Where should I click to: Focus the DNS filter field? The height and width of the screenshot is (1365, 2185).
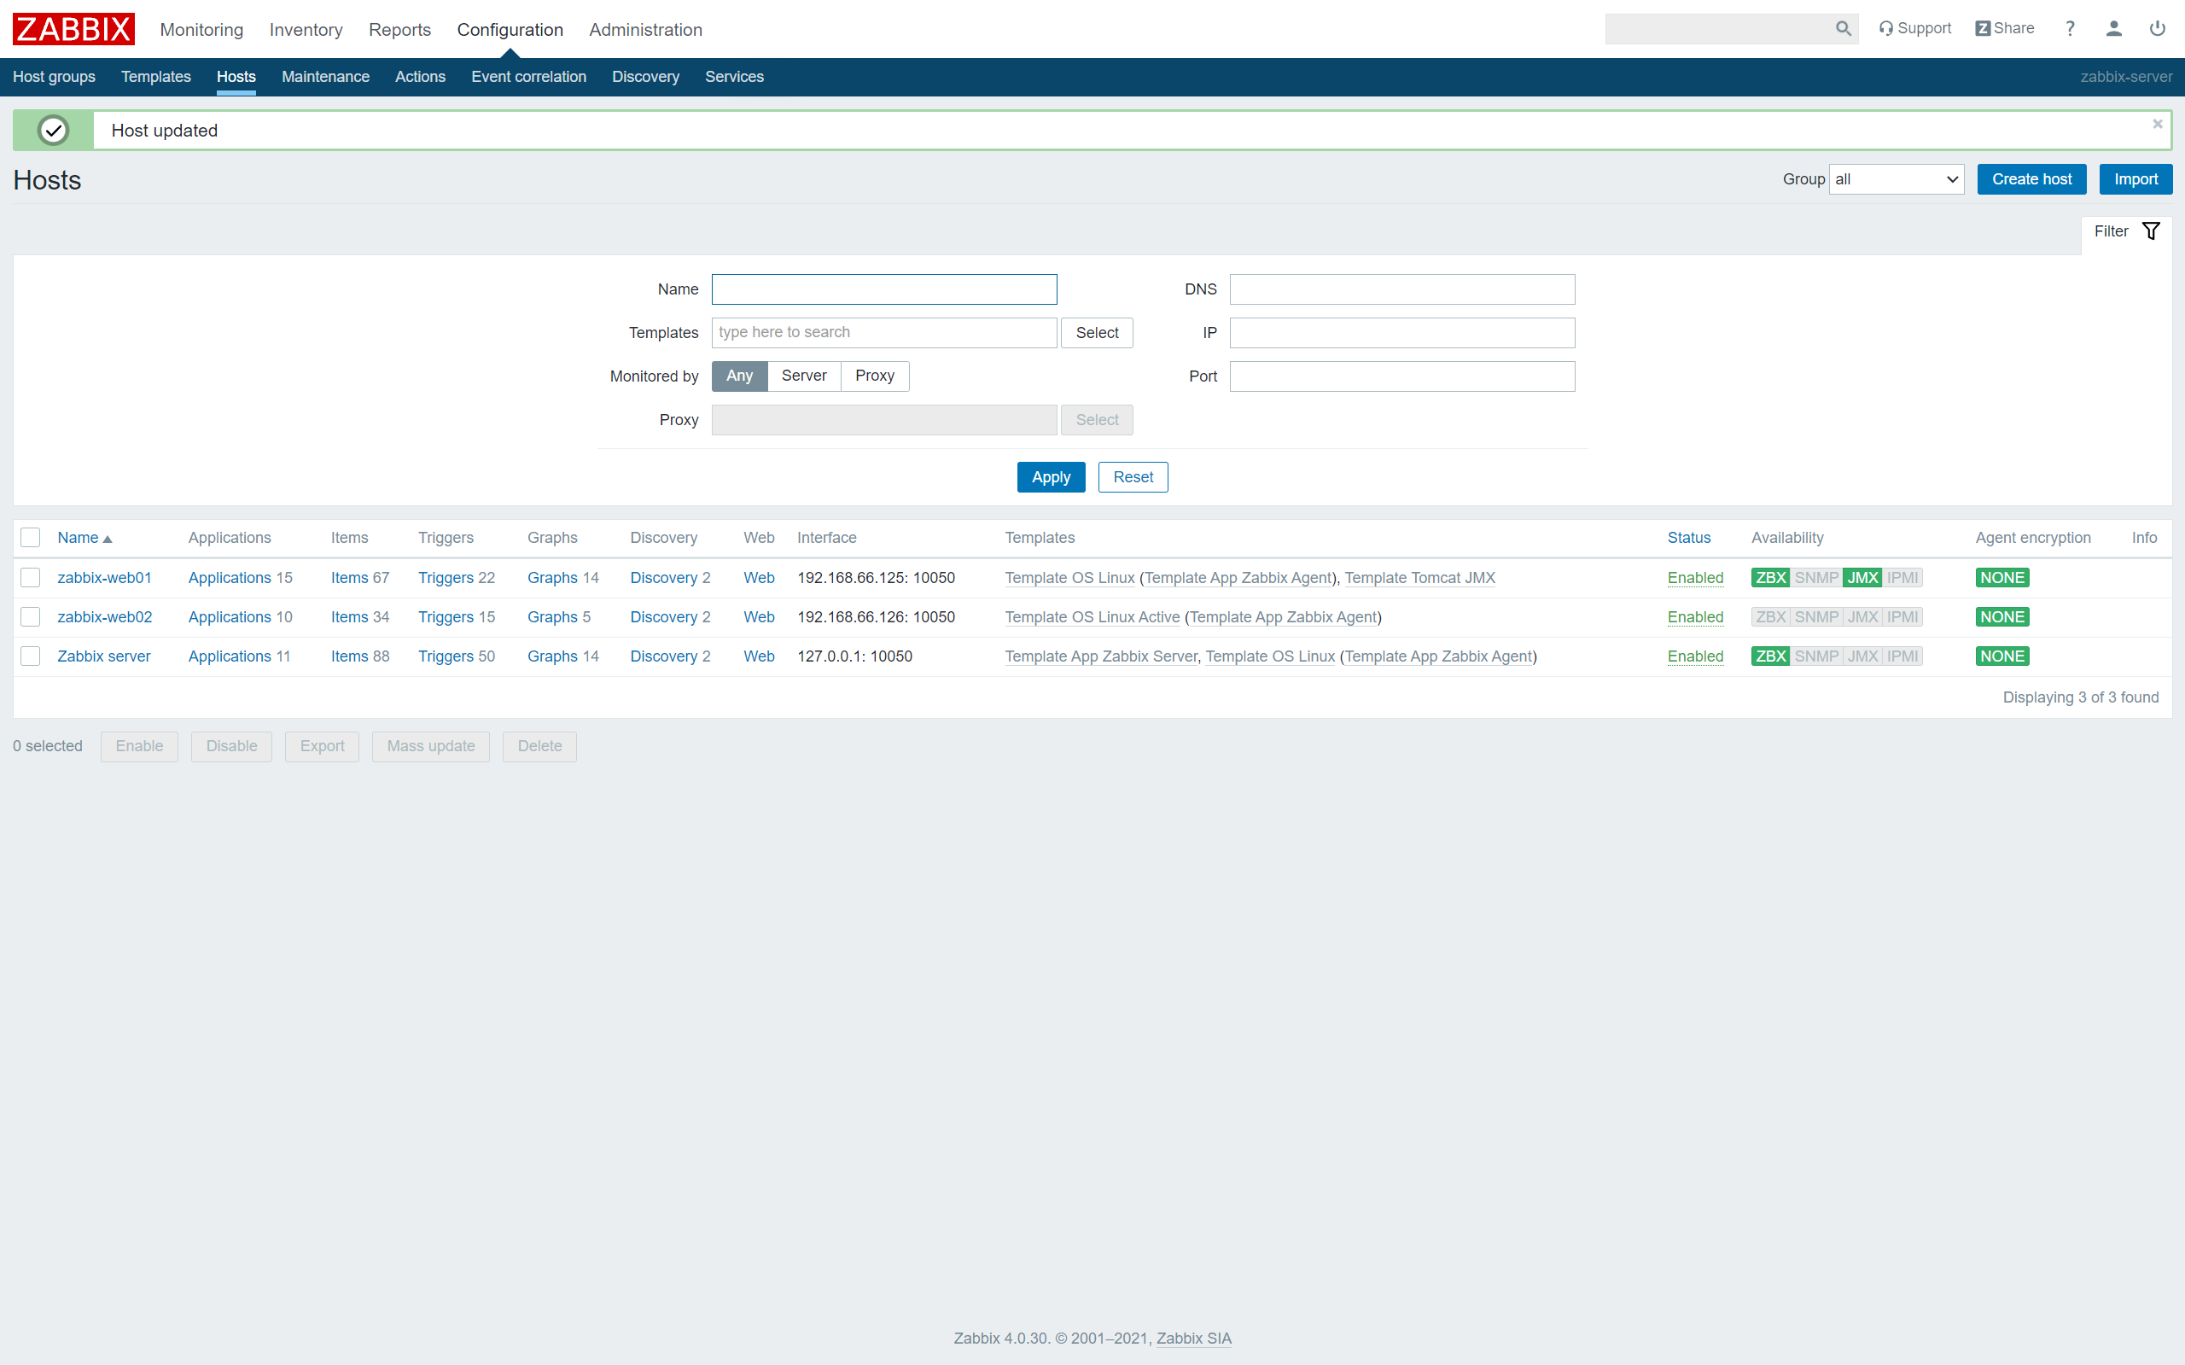tap(1401, 289)
